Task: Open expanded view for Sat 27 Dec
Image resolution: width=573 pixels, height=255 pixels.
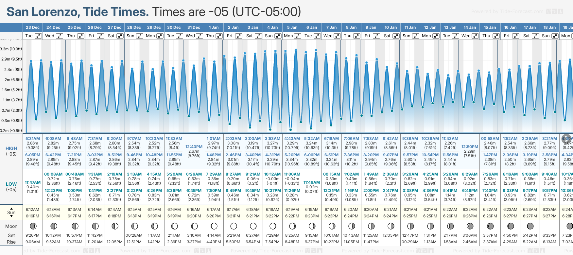Action: tap(120, 36)
